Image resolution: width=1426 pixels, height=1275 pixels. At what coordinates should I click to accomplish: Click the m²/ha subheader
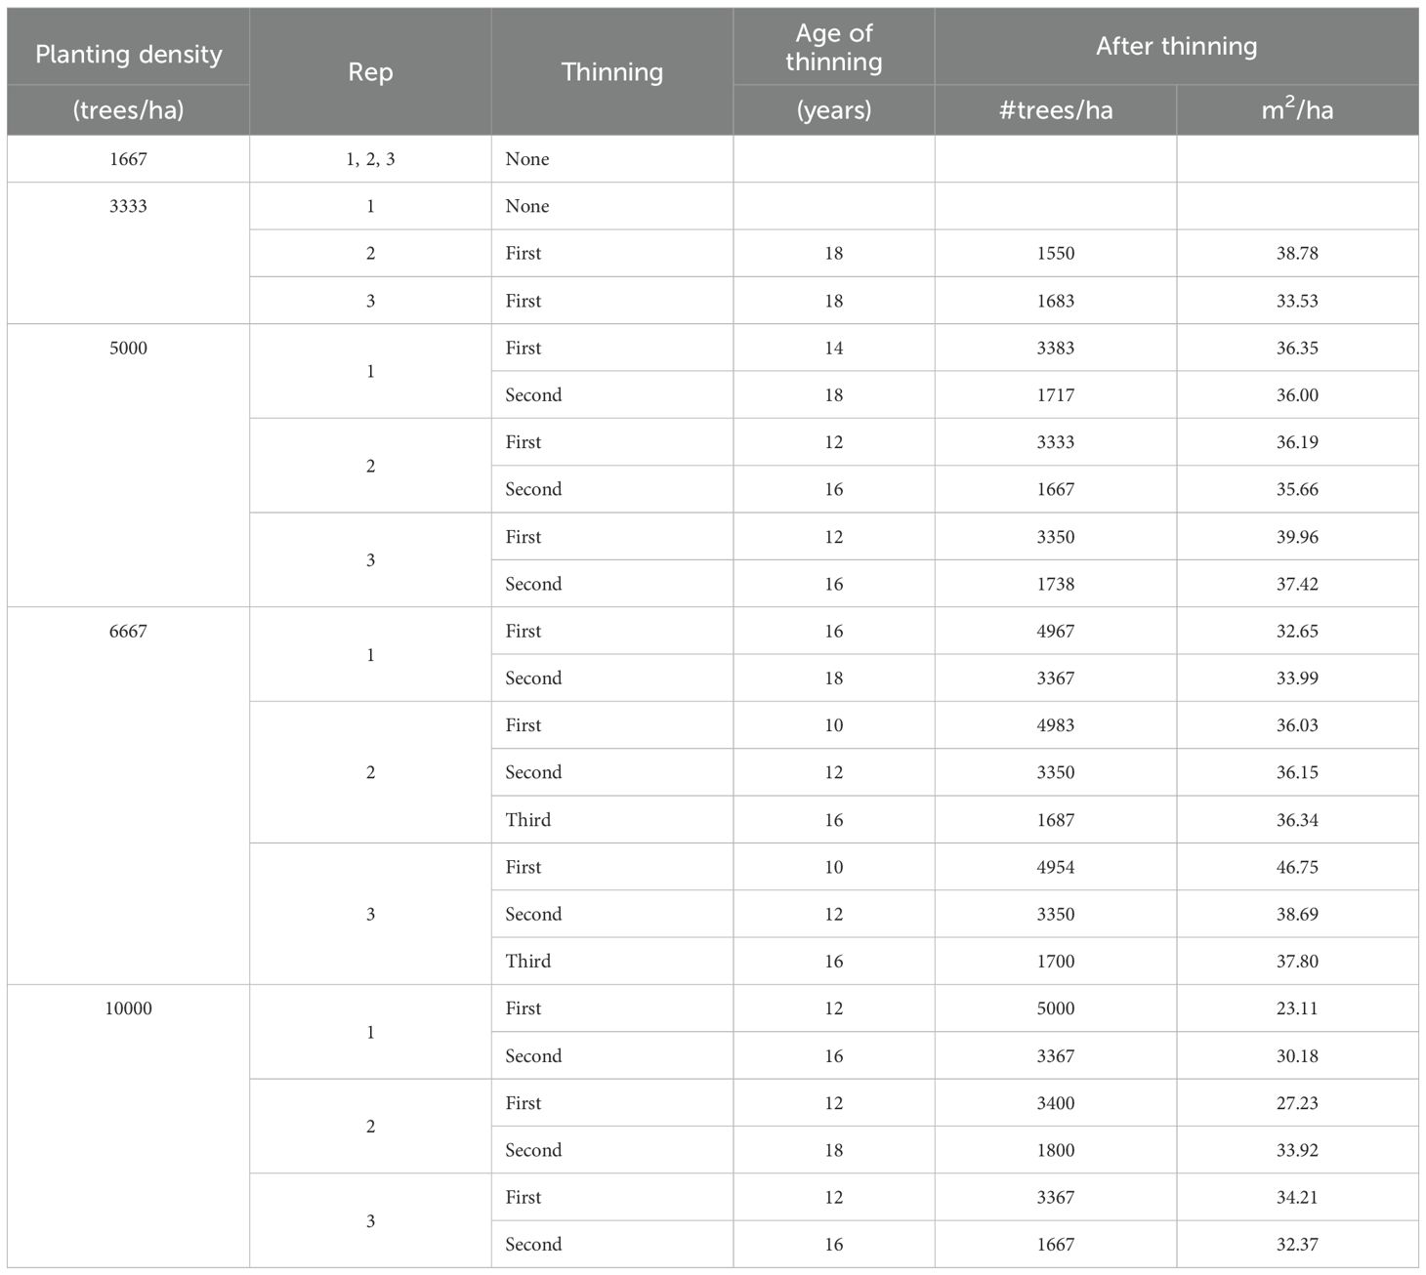tap(1296, 109)
